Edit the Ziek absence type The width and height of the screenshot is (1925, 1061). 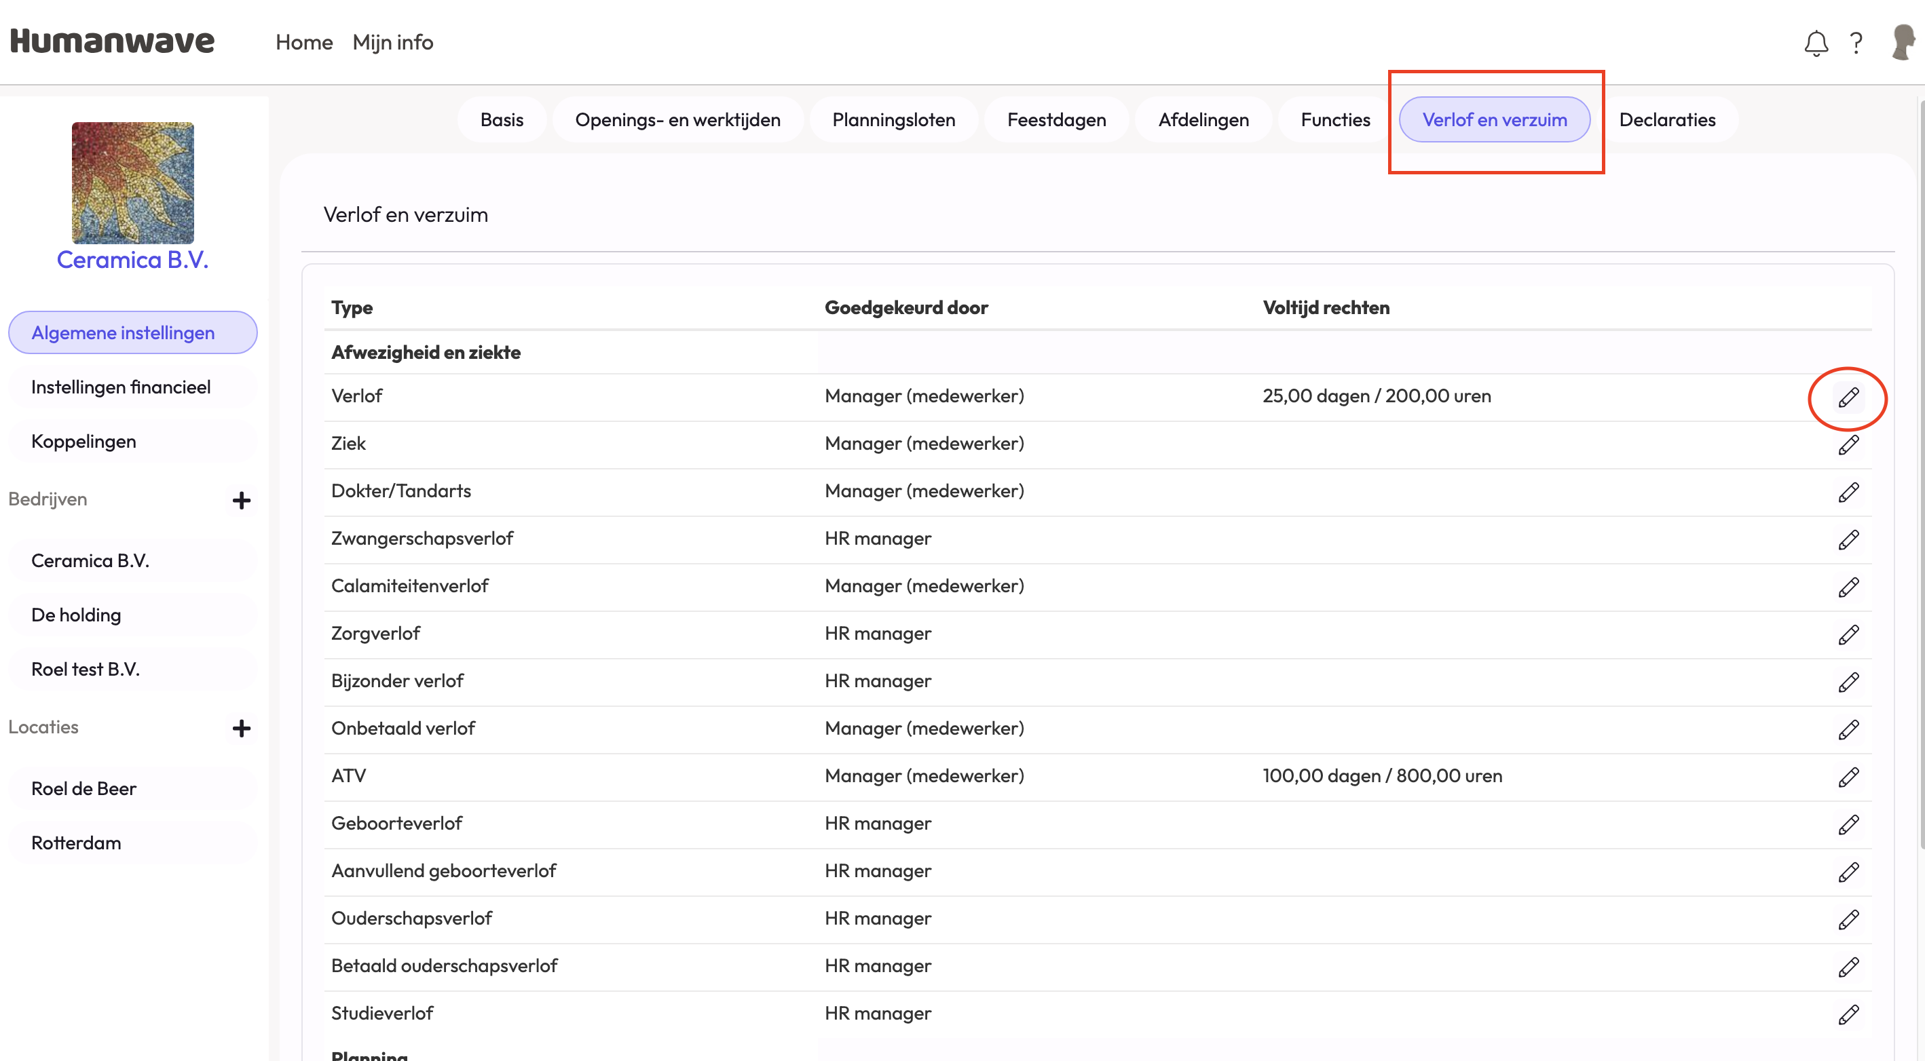coord(1848,445)
